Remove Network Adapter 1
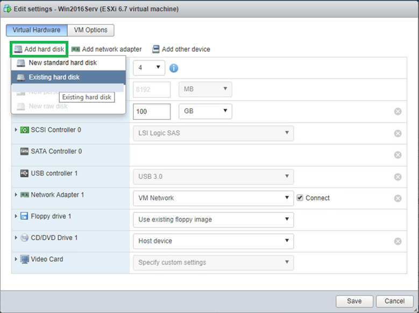The width and height of the screenshot is (419, 313). [397, 198]
